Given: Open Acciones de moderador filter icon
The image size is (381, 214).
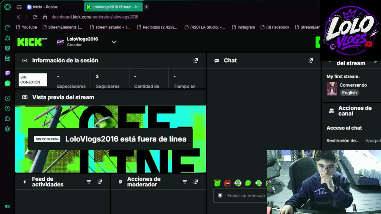Looking at the screenshot, I should click(x=185, y=182).
